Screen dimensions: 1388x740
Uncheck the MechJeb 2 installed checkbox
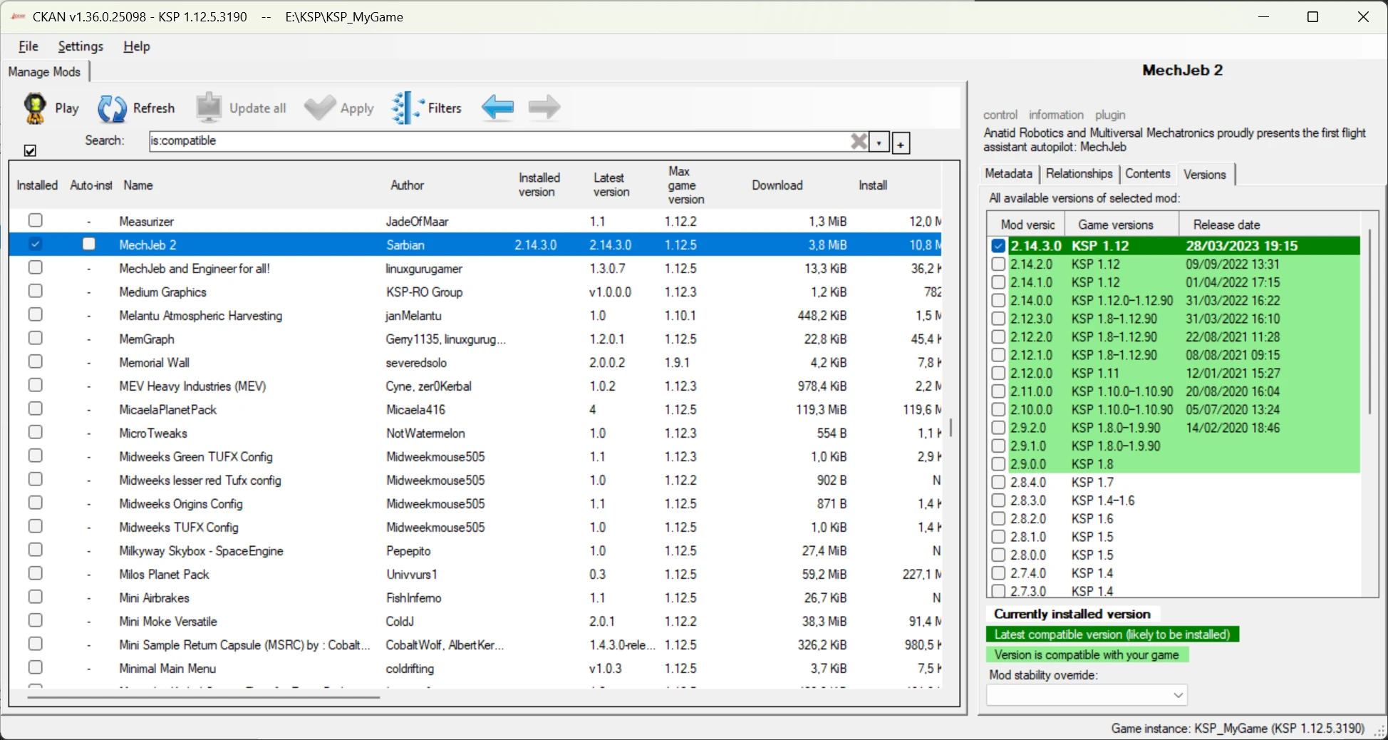pos(35,244)
